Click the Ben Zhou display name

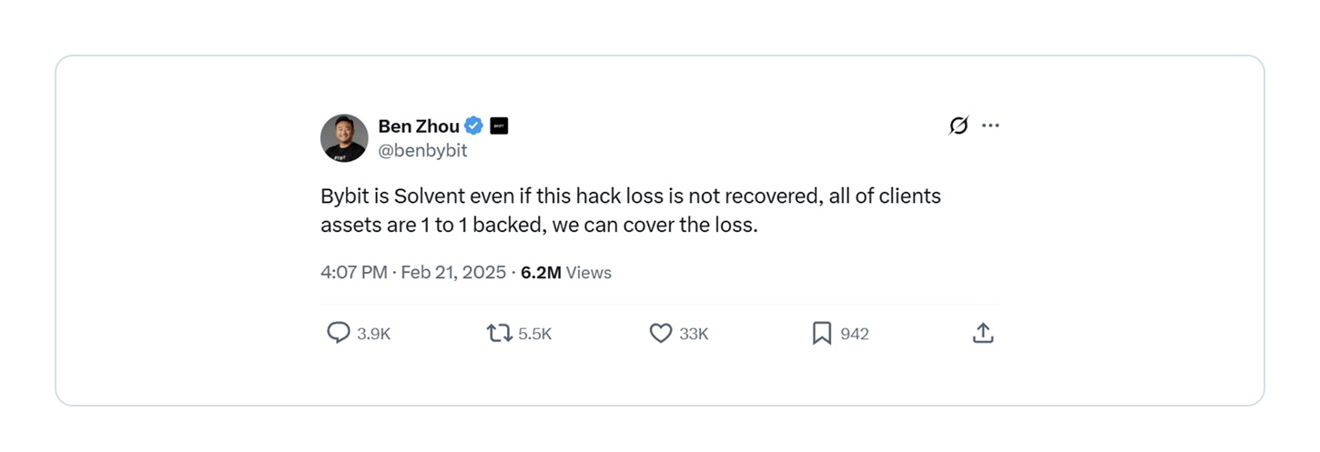419,126
